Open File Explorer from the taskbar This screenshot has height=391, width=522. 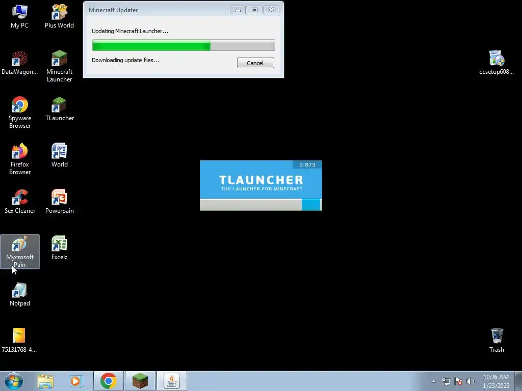click(45, 381)
